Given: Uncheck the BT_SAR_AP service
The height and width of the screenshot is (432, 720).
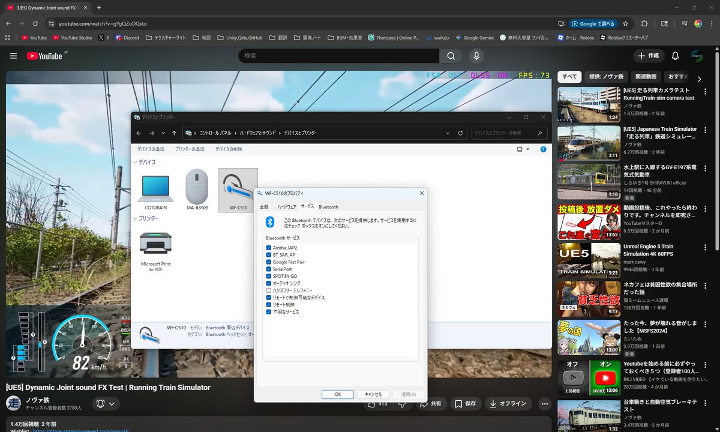Looking at the screenshot, I should click(x=269, y=255).
